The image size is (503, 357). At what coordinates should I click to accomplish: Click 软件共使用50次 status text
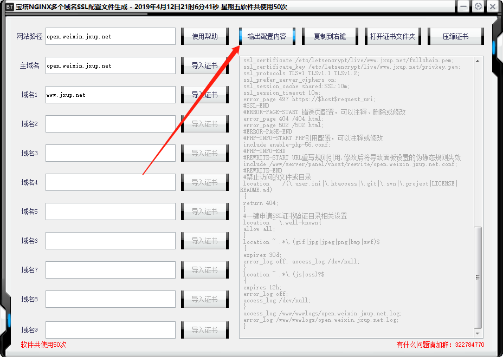pos(43,345)
